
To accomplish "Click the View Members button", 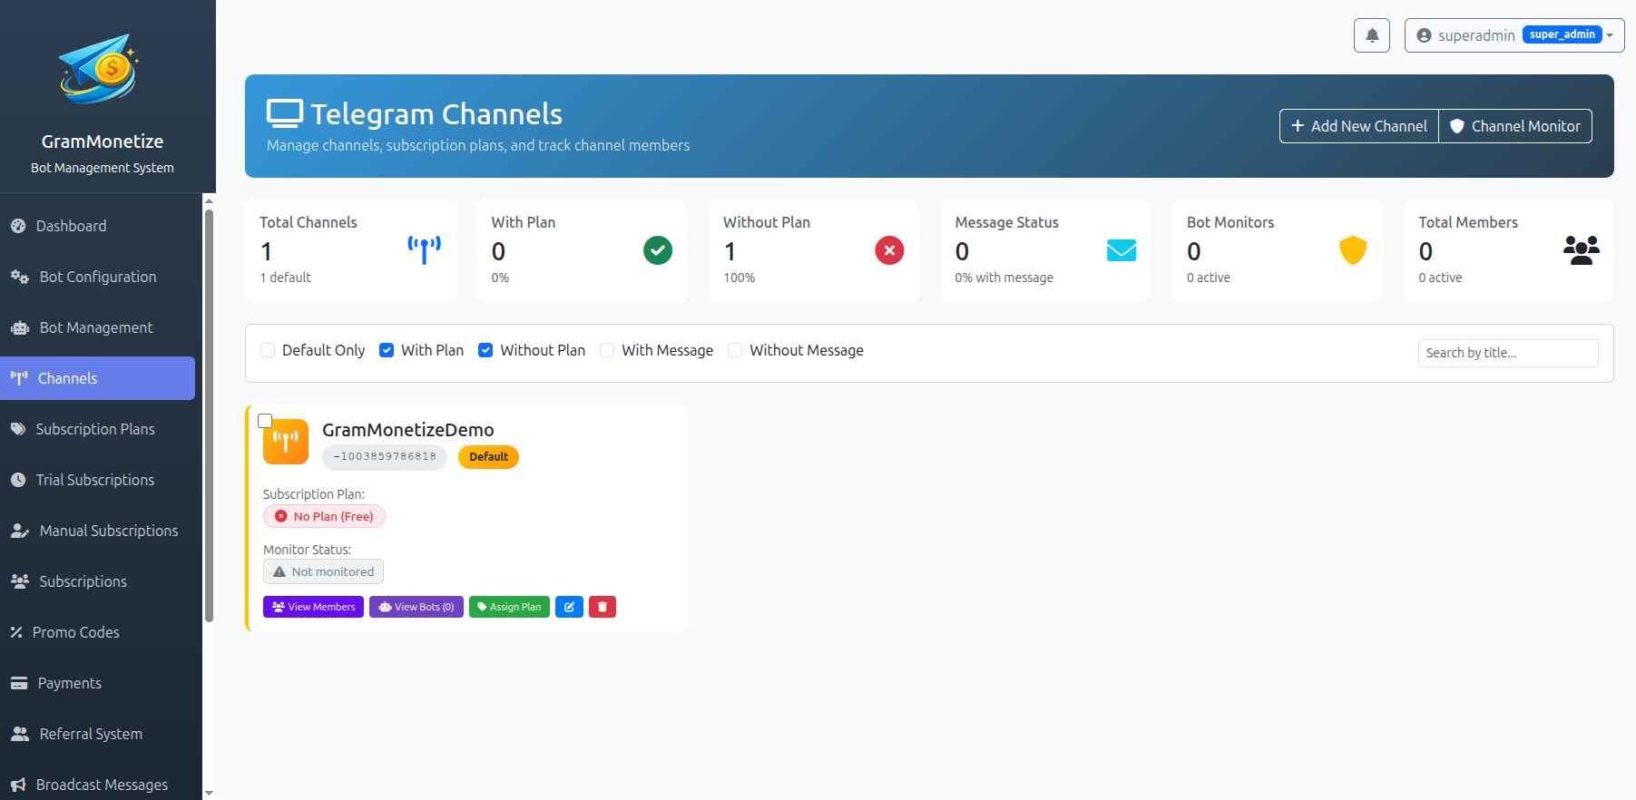I will tap(313, 607).
